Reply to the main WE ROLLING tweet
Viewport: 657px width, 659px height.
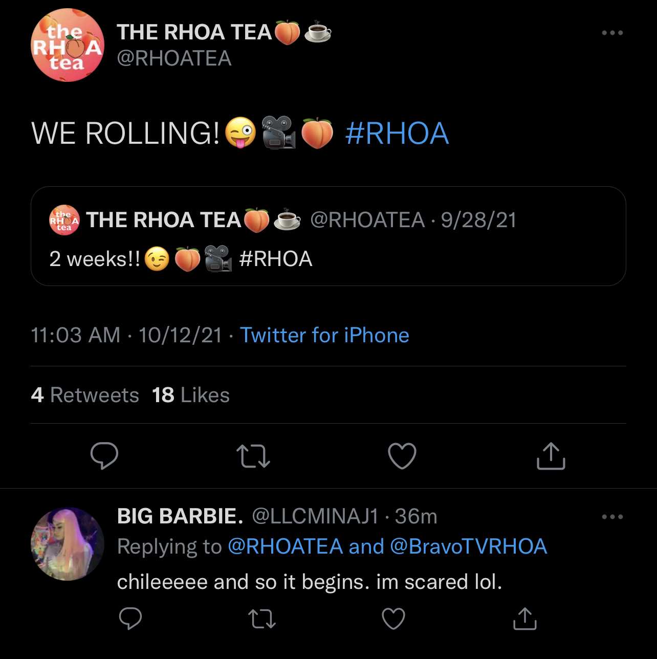104,455
